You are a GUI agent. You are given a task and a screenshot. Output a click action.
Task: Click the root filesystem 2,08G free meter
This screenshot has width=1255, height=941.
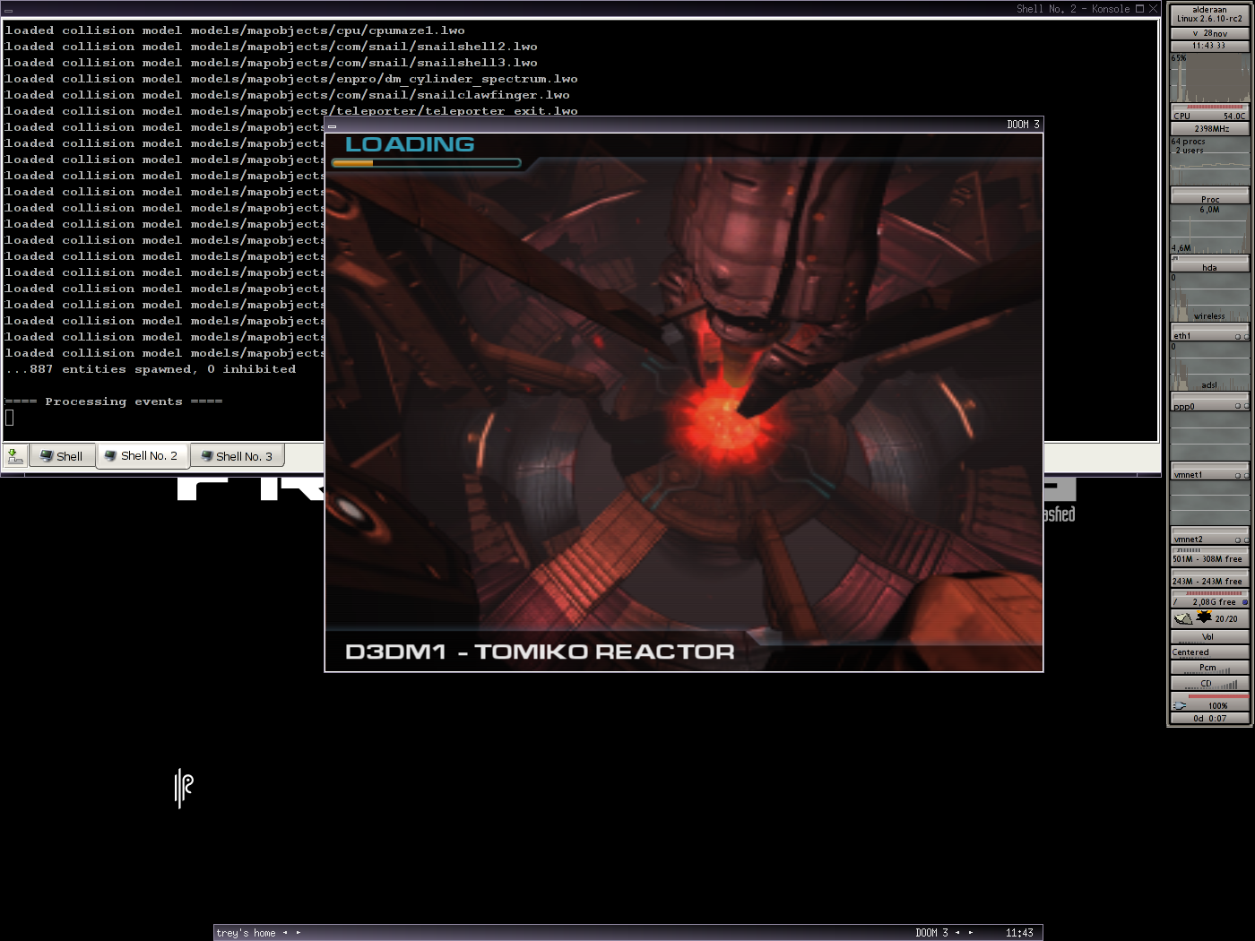(1209, 600)
